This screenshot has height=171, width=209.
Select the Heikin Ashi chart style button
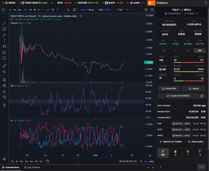pyautogui.click(x=58, y=10)
